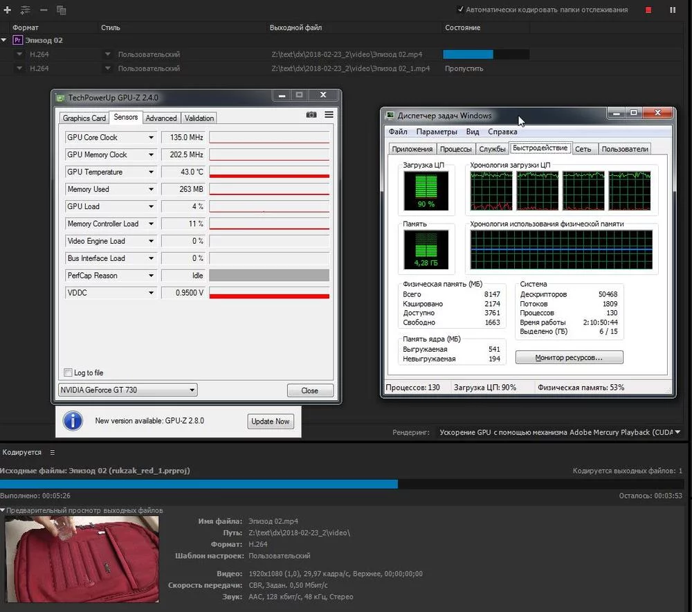Open the queue settings sliders icon
Screen dimensions: 692x612
26,10
